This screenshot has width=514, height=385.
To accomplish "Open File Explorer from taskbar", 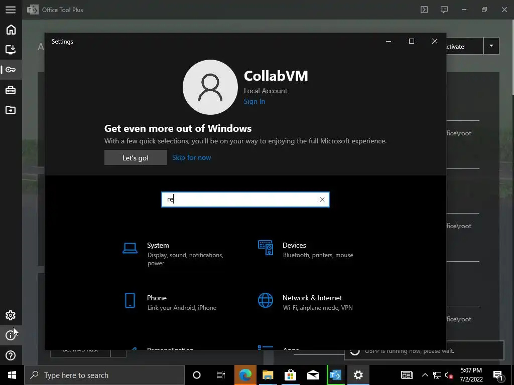I will [x=268, y=375].
